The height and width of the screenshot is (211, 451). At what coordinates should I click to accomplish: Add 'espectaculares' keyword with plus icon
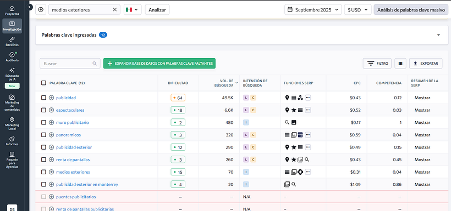tap(52, 110)
